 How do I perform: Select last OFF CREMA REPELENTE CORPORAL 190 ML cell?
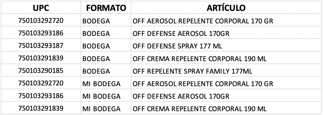tap(226, 108)
